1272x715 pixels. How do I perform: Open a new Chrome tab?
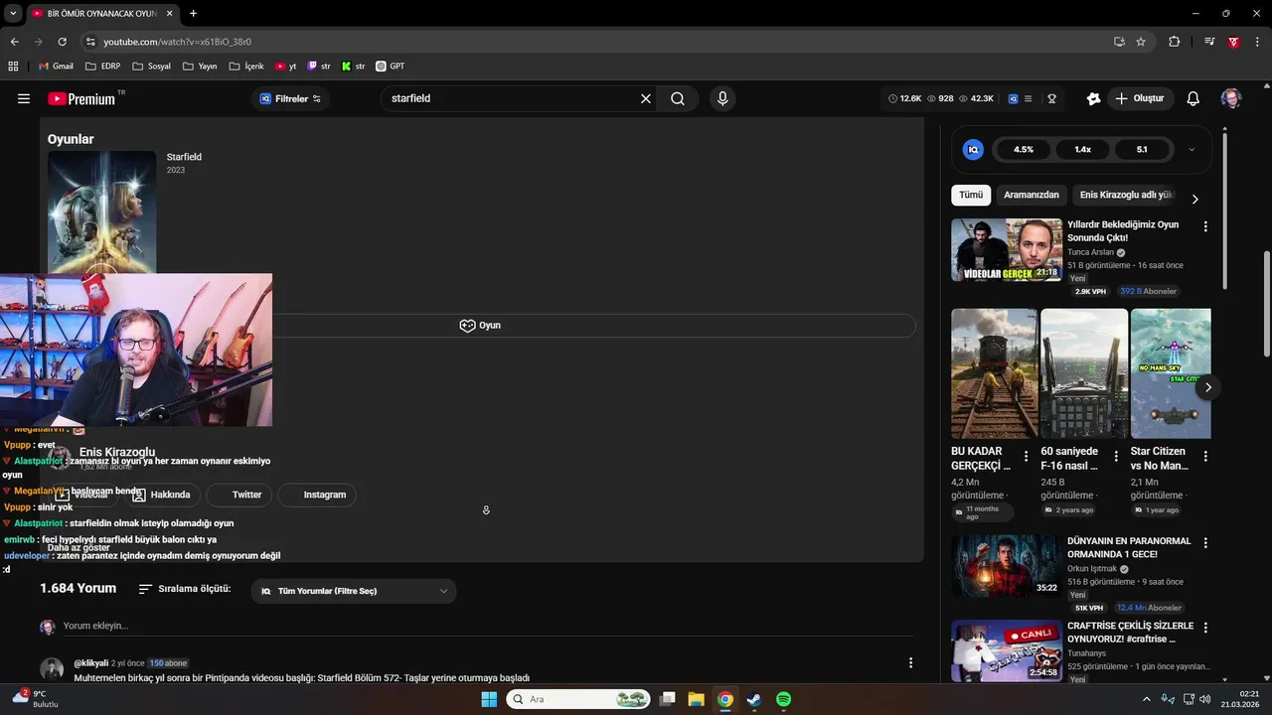(193, 13)
